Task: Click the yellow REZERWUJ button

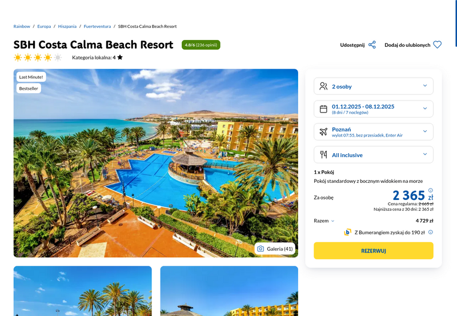Action: (x=374, y=251)
